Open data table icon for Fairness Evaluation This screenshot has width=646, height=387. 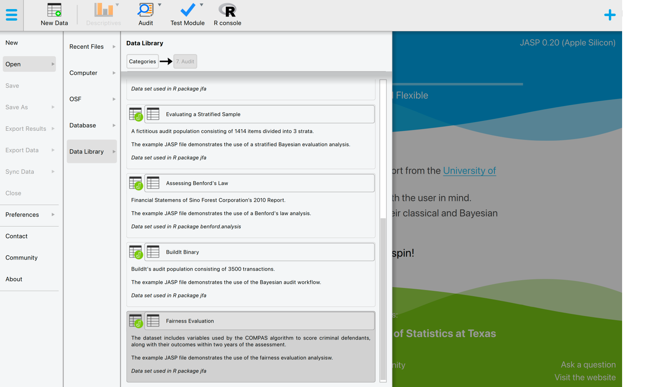[x=153, y=321]
